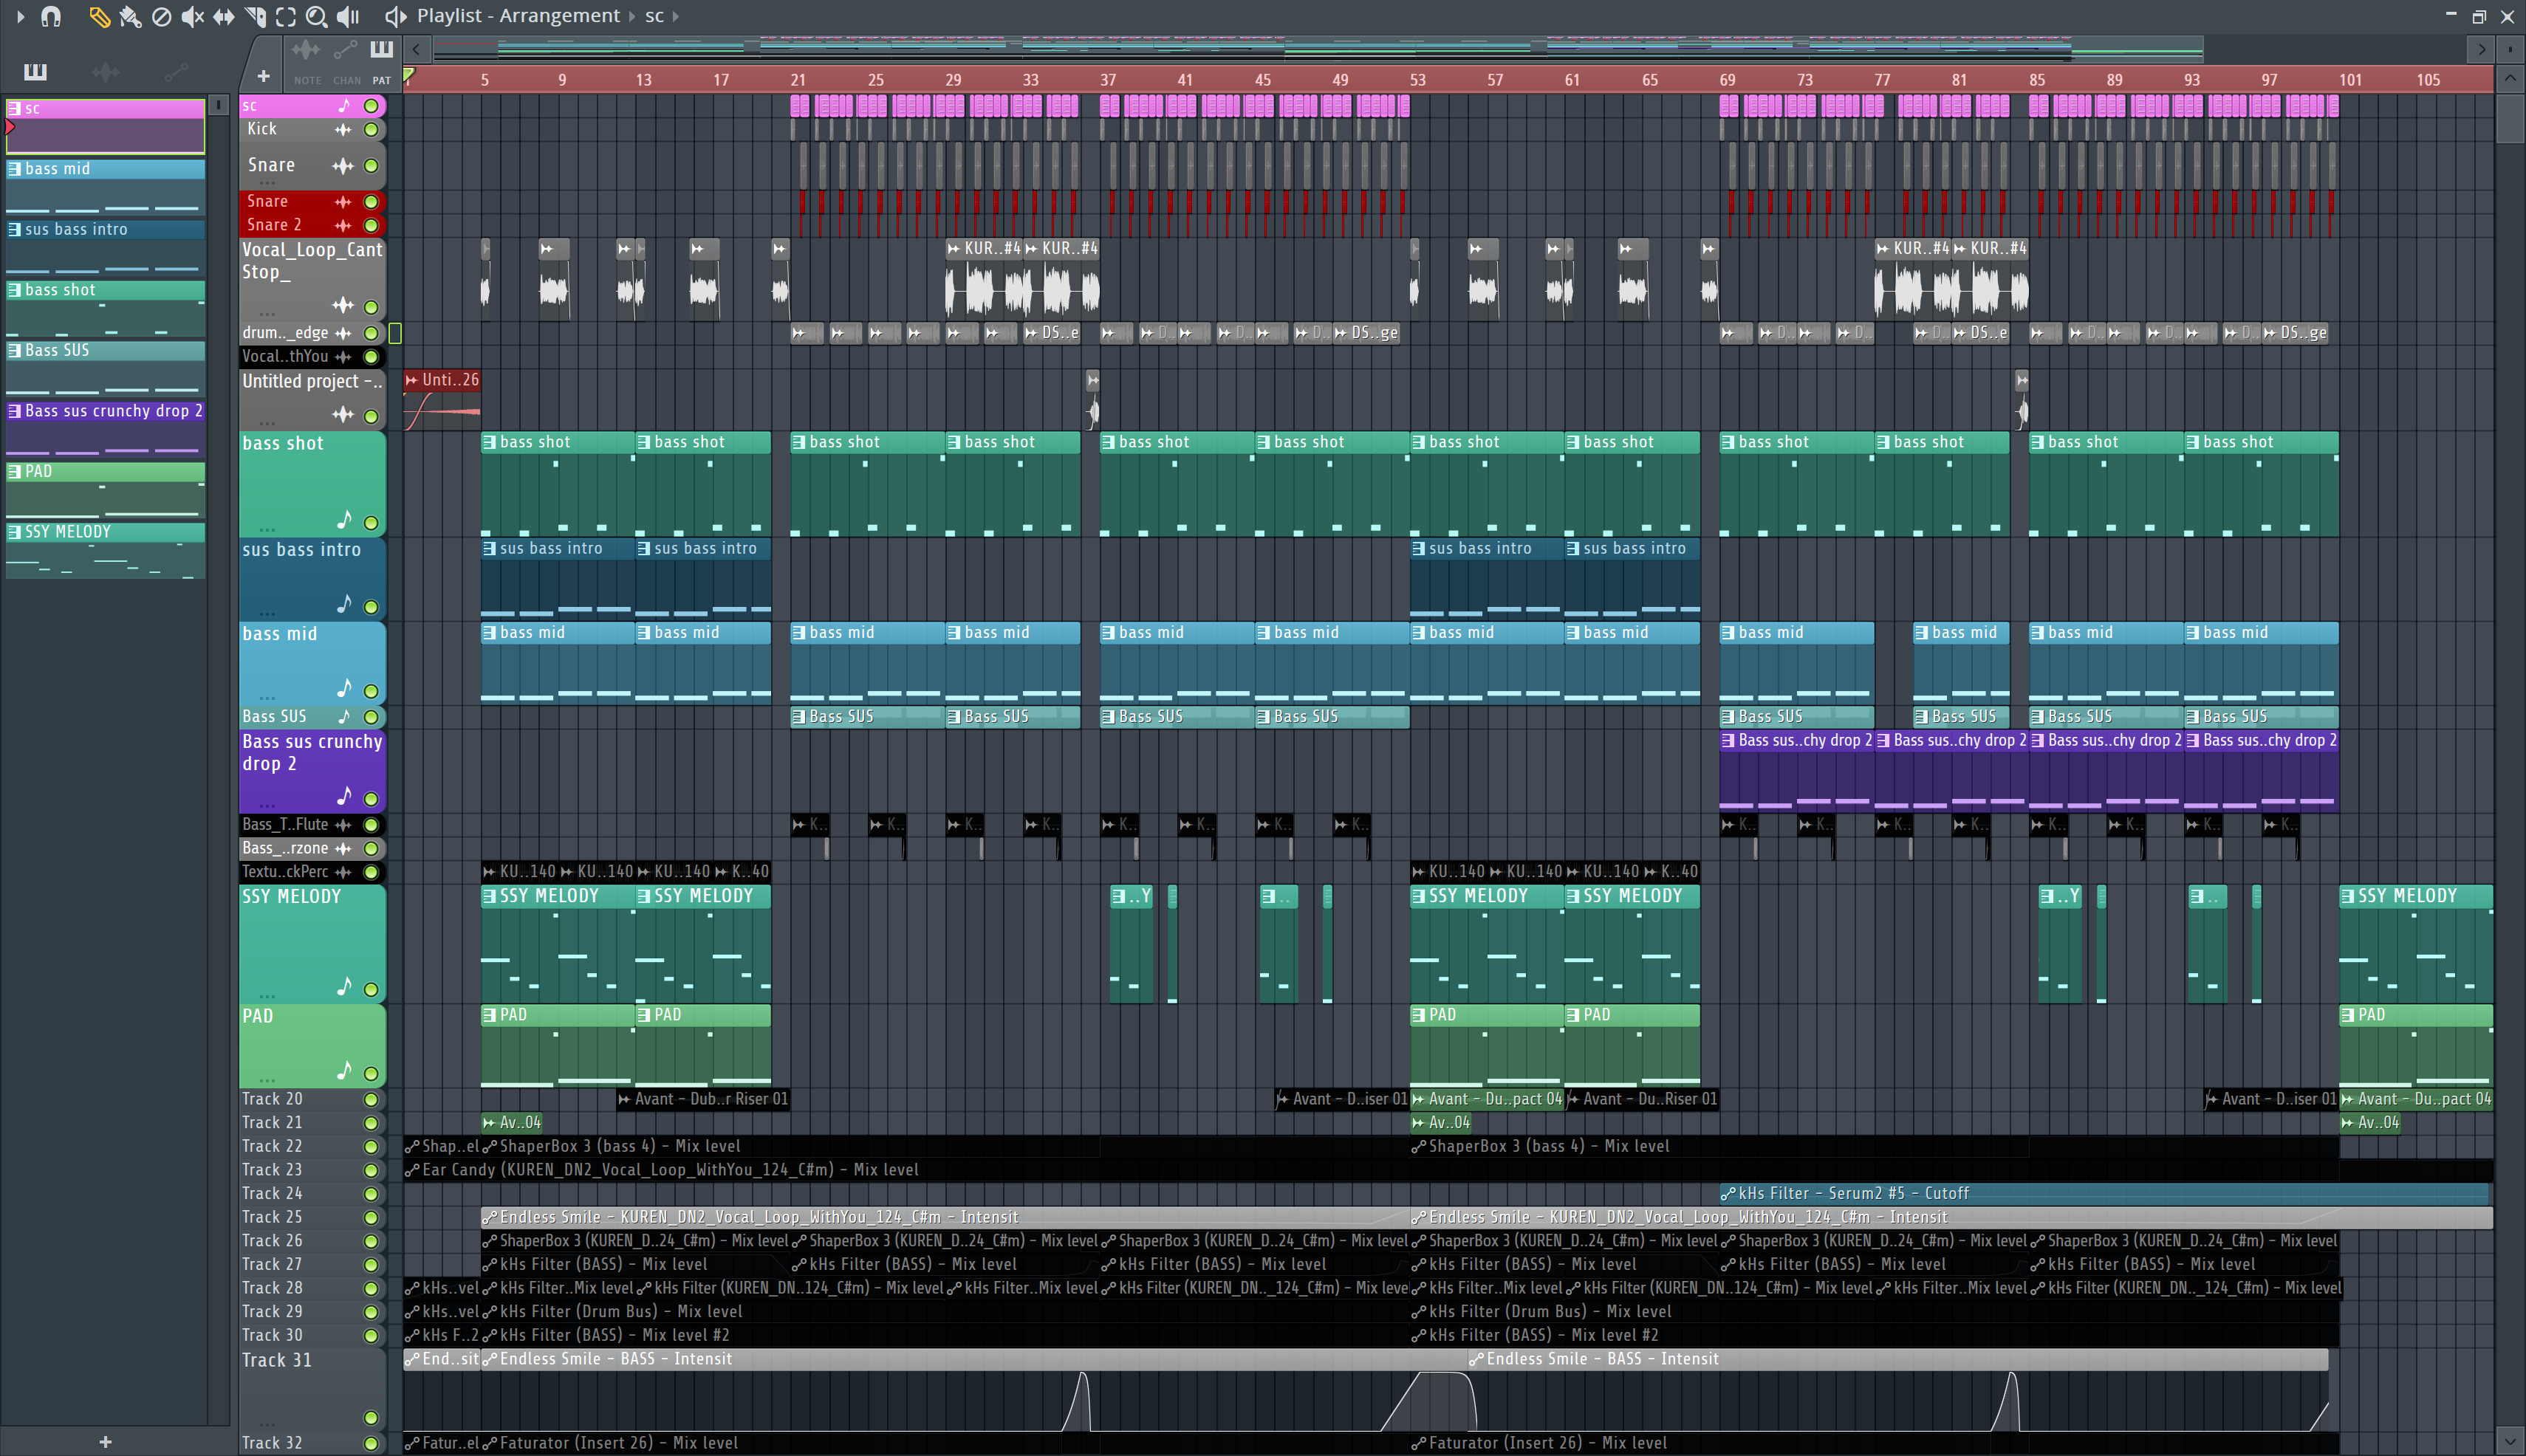Show audio clips via picker waveform icon

[x=105, y=72]
